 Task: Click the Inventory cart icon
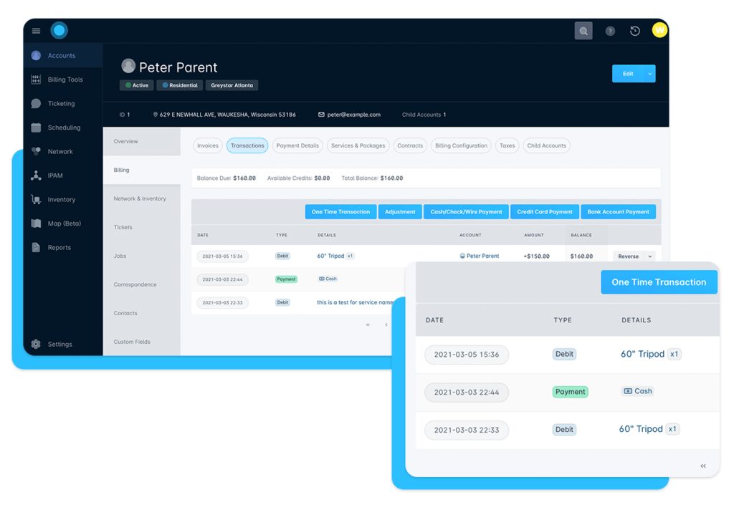coord(36,199)
